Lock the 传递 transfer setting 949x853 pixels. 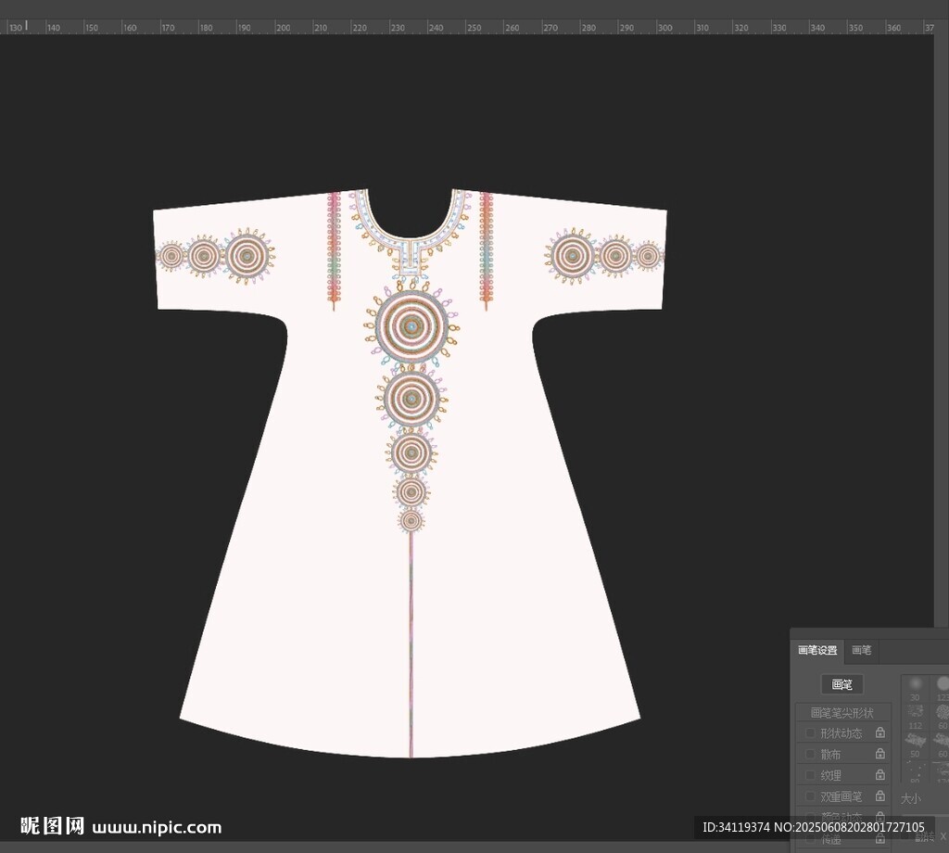tap(879, 838)
